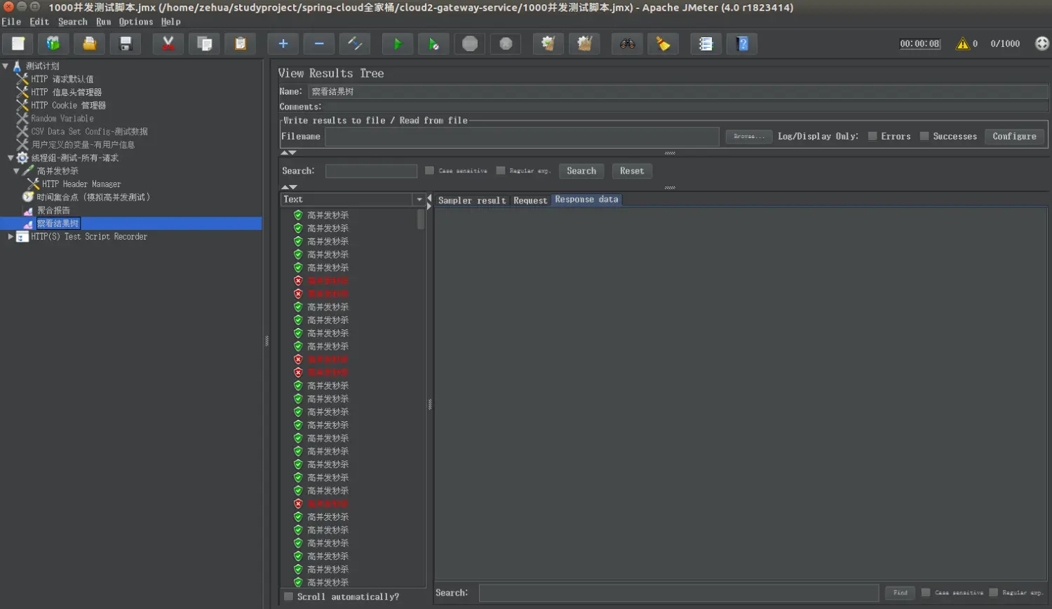The width and height of the screenshot is (1052, 609).
Task: Click the Find button
Action: pos(900,593)
